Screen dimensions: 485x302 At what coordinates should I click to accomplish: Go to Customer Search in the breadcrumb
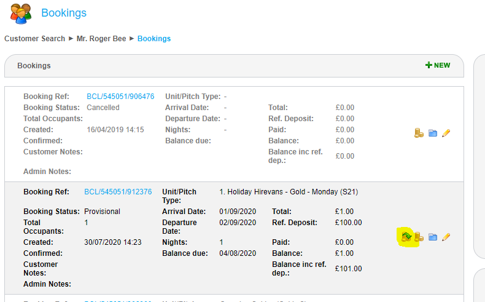34,39
